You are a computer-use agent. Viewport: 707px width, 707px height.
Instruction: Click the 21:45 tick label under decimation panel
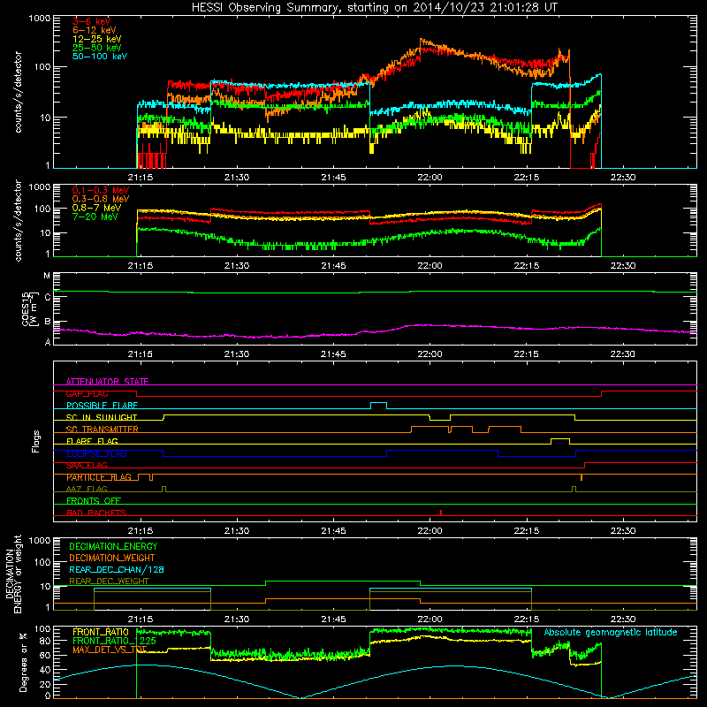pyautogui.click(x=333, y=620)
